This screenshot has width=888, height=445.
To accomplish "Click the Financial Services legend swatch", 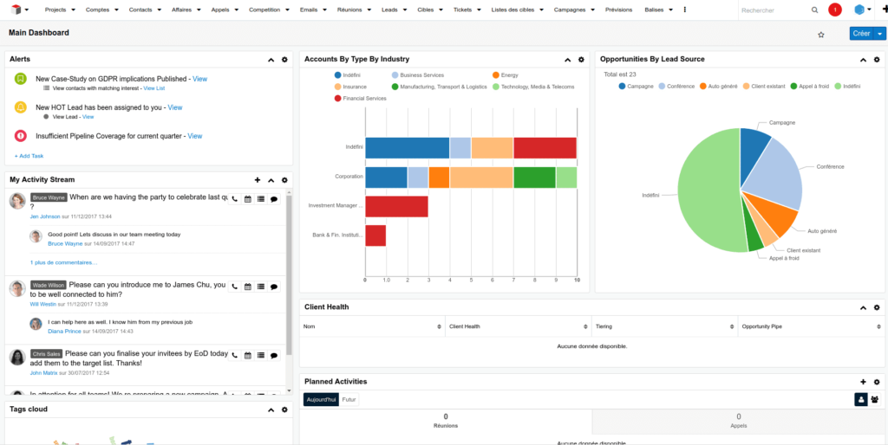I will (x=338, y=99).
